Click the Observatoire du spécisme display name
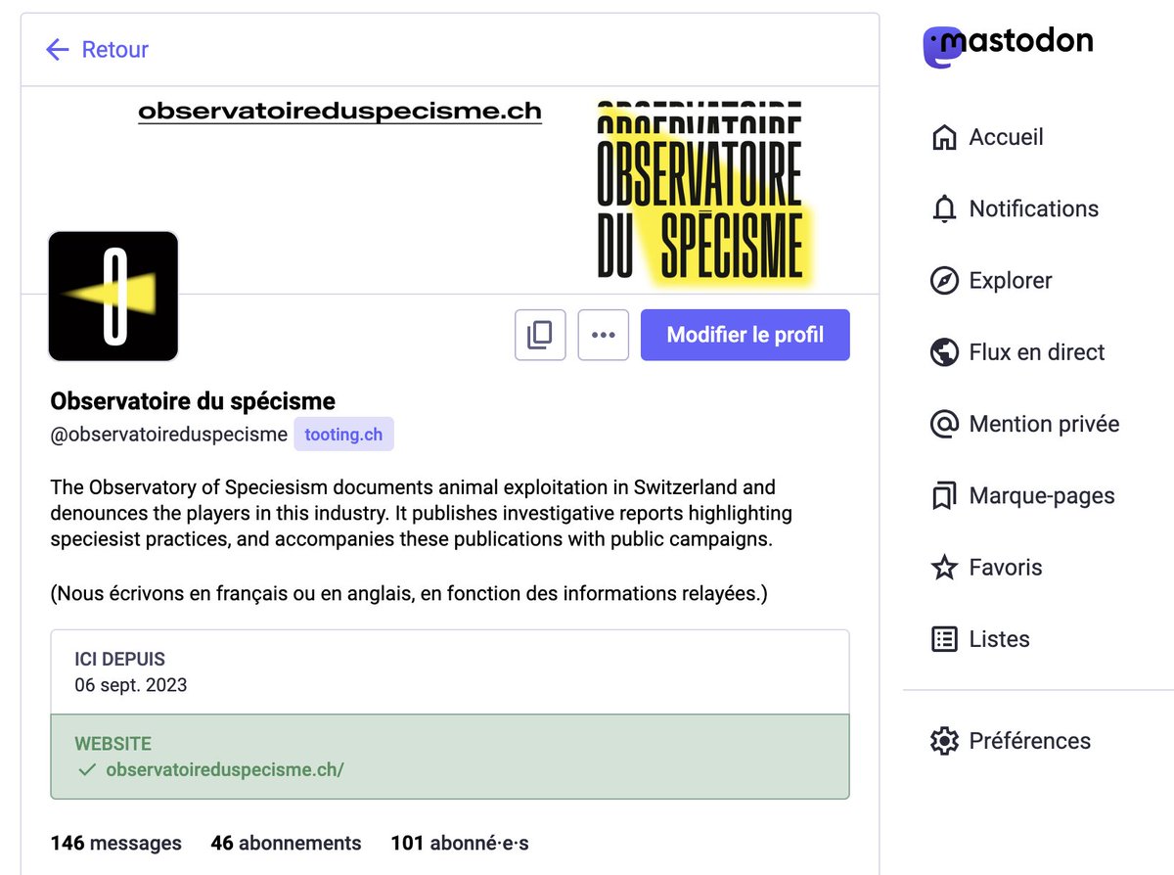This screenshot has width=1174, height=875. pyautogui.click(x=193, y=401)
